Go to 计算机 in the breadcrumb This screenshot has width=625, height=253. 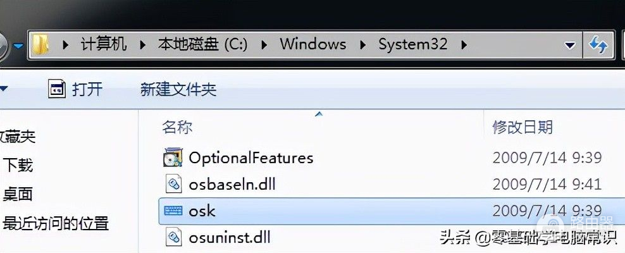click(104, 44)
